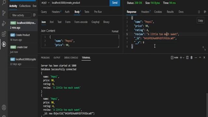
Task: Open the Query tab
Action: pyautogui.click(x=44, y=12)
